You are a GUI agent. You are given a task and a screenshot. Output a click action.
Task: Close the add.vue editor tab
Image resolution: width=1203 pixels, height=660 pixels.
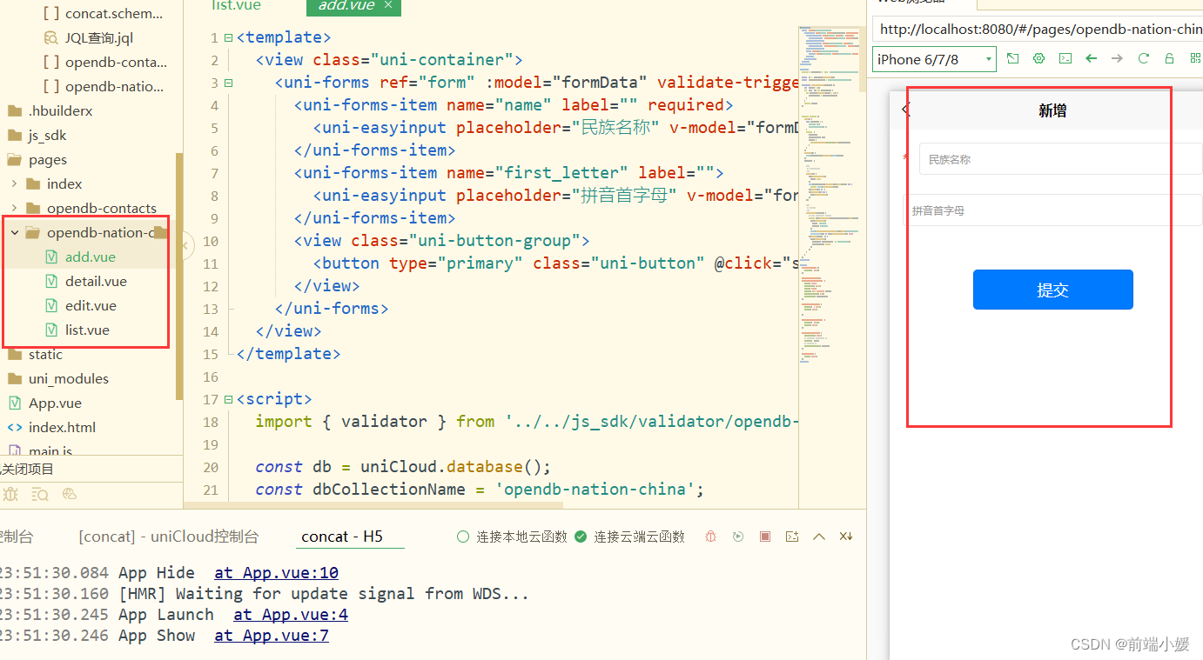pos(388,5)
